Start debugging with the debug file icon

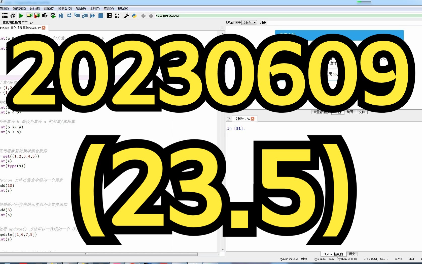pyautogui.click(x=61, y=16)
